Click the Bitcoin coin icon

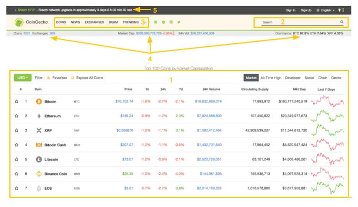pyautogui.click(x=39, y=102)
